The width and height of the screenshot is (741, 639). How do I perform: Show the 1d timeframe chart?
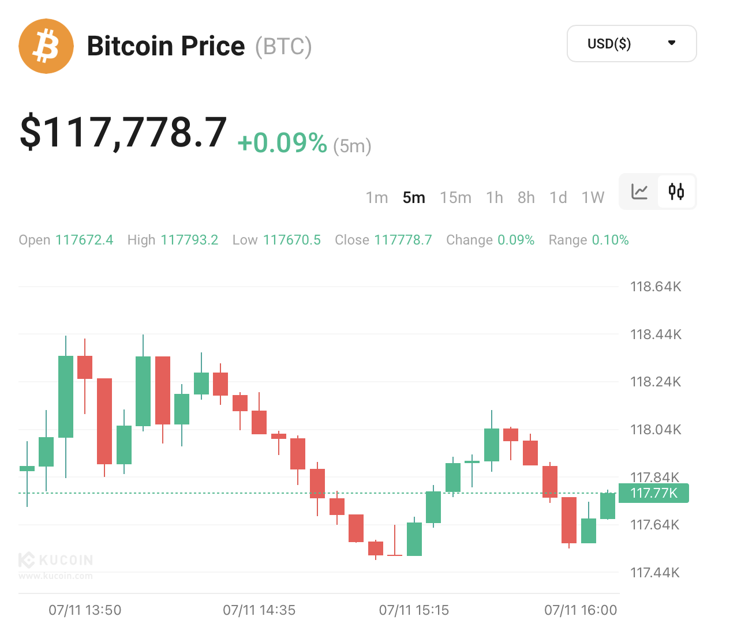click(558, 198)
